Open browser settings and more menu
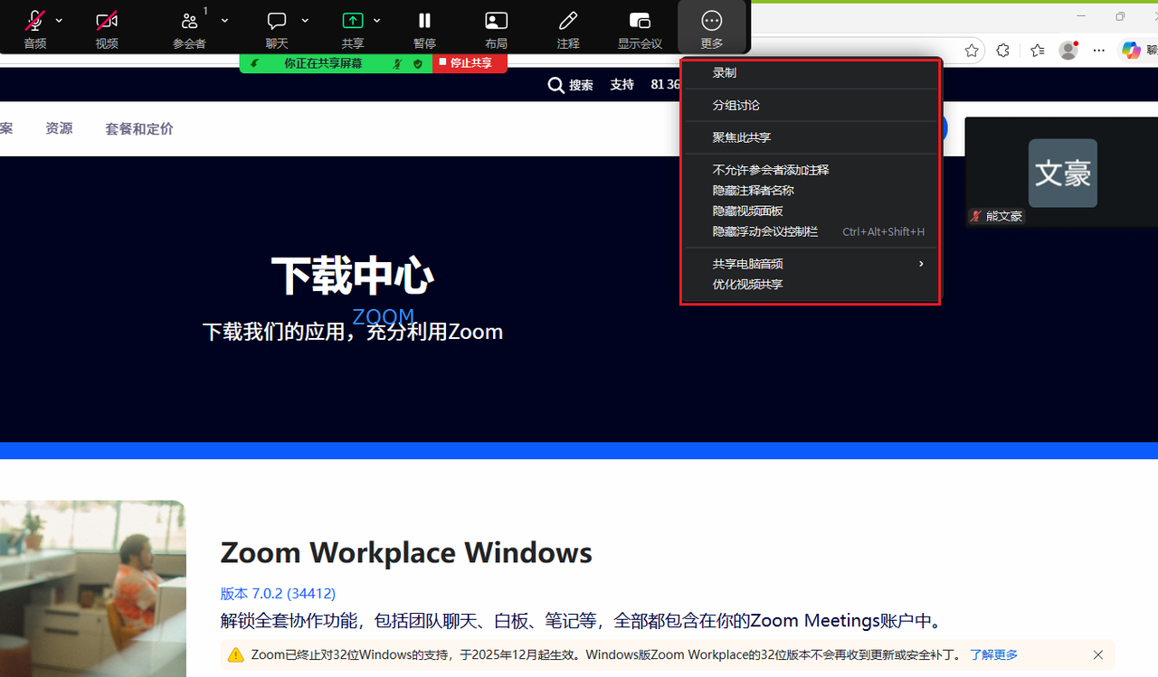The width and height of the screenshot is (1158, 677). pyautogui.click(x=1099, y=51)
